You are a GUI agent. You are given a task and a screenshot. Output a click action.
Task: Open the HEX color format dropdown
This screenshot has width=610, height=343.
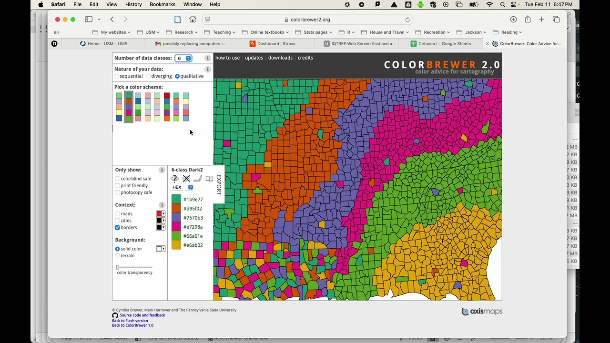[182, 187]
